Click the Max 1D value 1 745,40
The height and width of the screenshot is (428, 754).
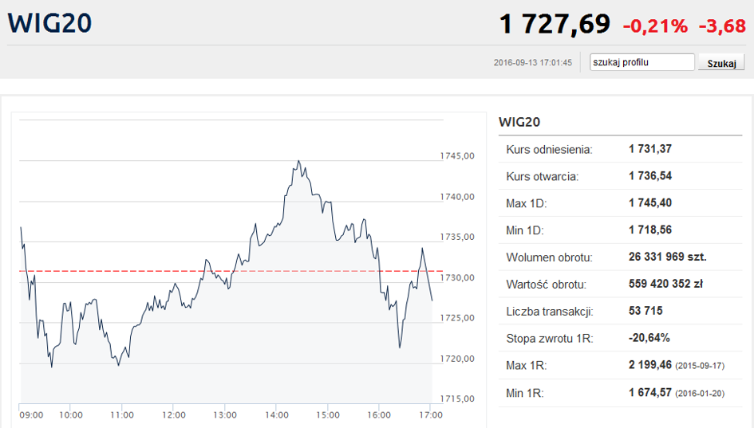[649, 202]
